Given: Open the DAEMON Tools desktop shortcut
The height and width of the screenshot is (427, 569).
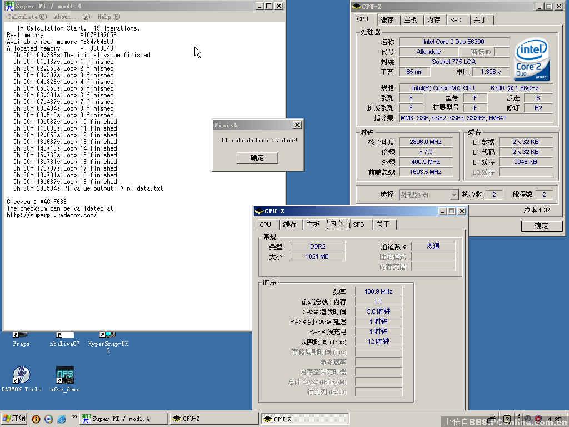Looking at the screenshot, I should coord(22,379).
